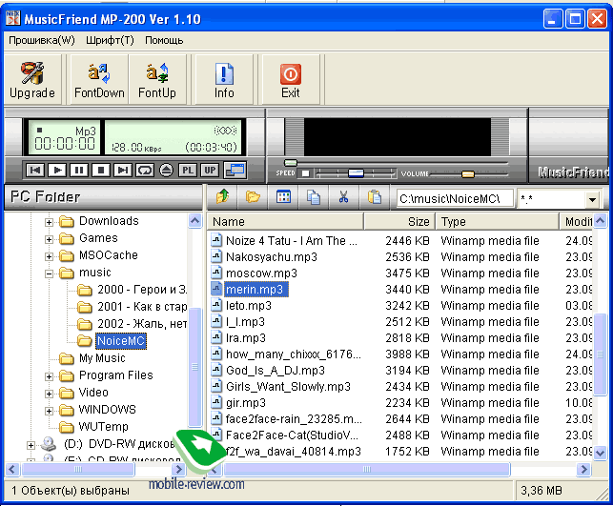Screen dimensions: 613x506
Task: Select file merin.mp3
Action: point(256,289)
